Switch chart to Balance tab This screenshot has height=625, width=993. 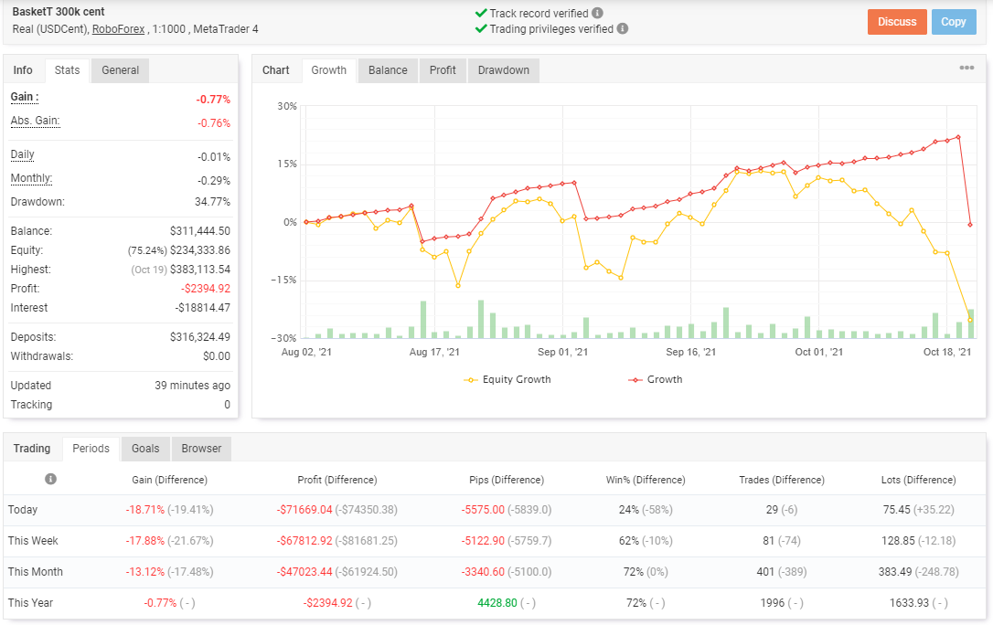pyautogui.click(x=388, y=70)
